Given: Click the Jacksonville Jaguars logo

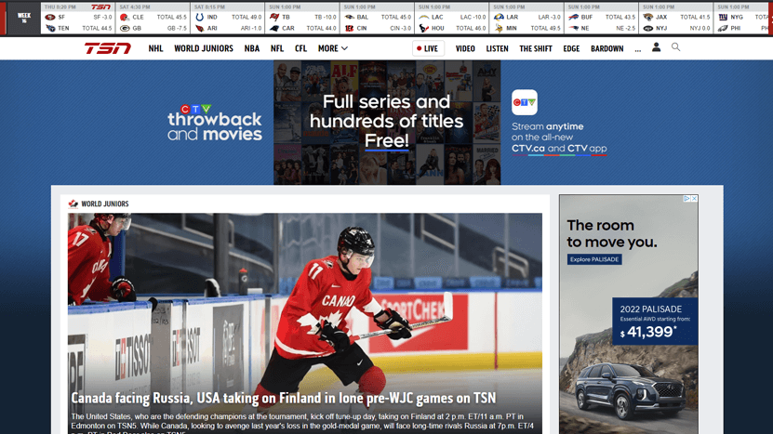Looking at the screenshot, I should pyautogui.click(x=648, y=18).
